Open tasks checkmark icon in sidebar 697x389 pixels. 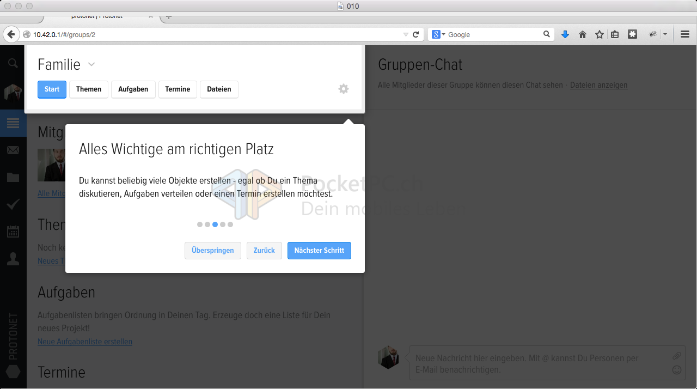(13, 204)
